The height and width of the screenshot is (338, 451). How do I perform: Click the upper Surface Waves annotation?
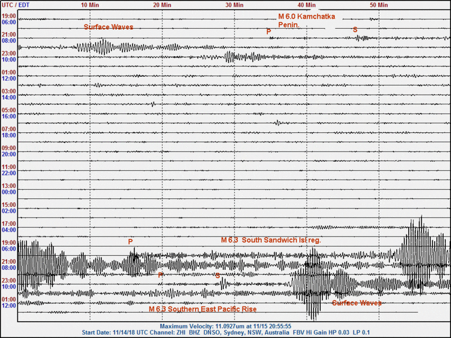[108, 26]
